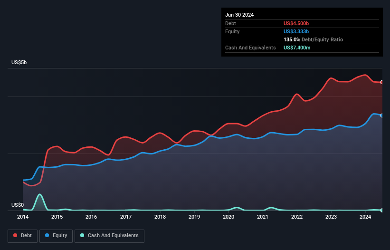The width and height of the screenshot is (390, 250).
Task: Toggle the Equity series legend button
Action: [x=56, y=236]
